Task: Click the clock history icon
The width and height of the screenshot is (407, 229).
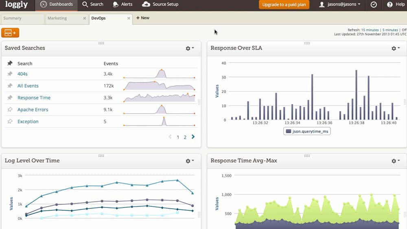Action: tap(374, 4)
